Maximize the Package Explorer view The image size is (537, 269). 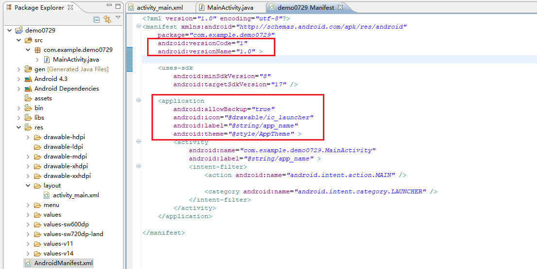[x=118, y=6]
